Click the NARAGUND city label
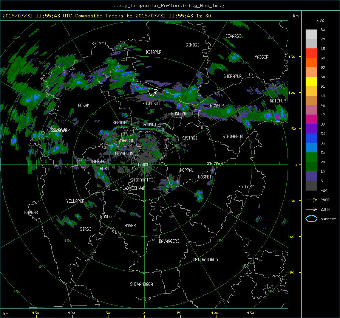This screenshot has height=318, width=340. (x=128, y=140)
